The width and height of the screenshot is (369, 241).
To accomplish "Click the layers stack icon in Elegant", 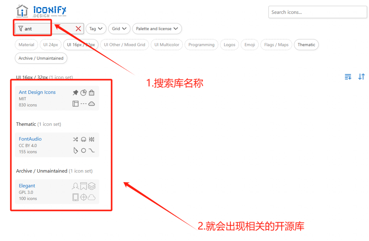I will tap(92, 186).
